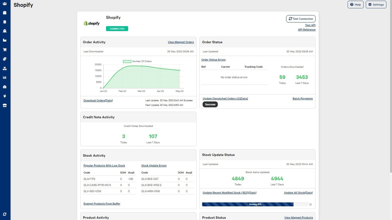This screenshot has height=220, width=392.
Task: Click Download Orders[Data] link
Action: pos(98,100)
